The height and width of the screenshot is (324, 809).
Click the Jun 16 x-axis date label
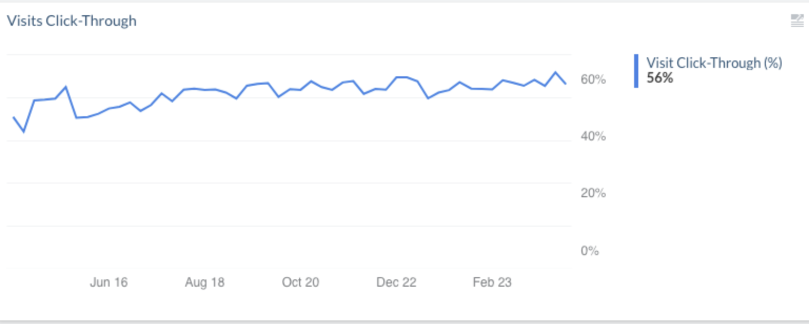click(x=108, y=282)
